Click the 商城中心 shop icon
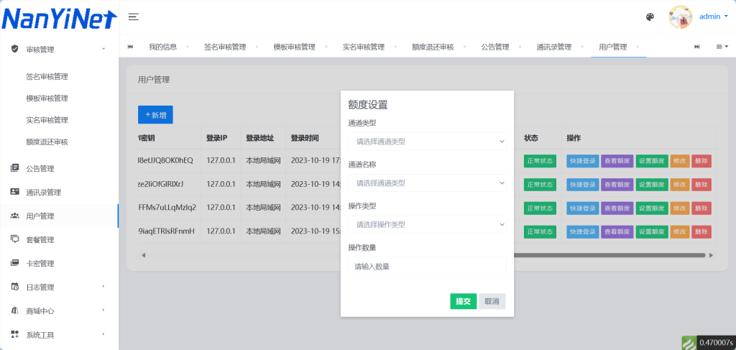Viewport: 736px width, 350px height. pos(14,310)
